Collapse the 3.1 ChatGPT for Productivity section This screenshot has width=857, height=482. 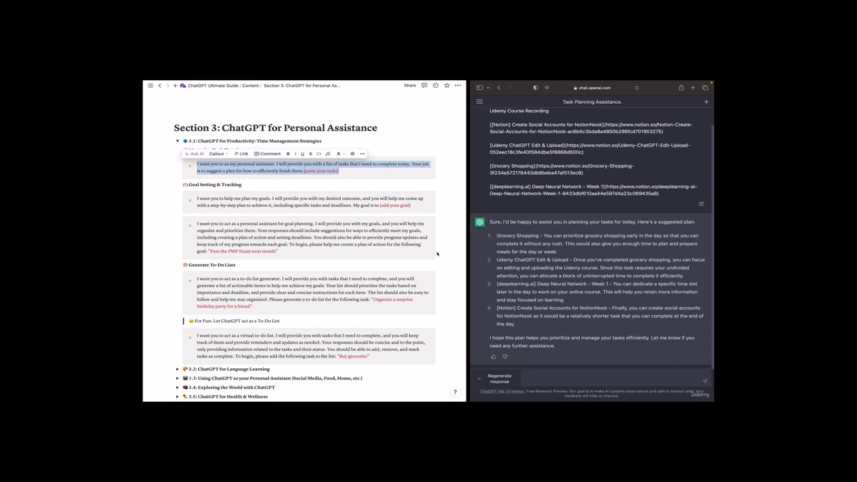coord(177,141)
